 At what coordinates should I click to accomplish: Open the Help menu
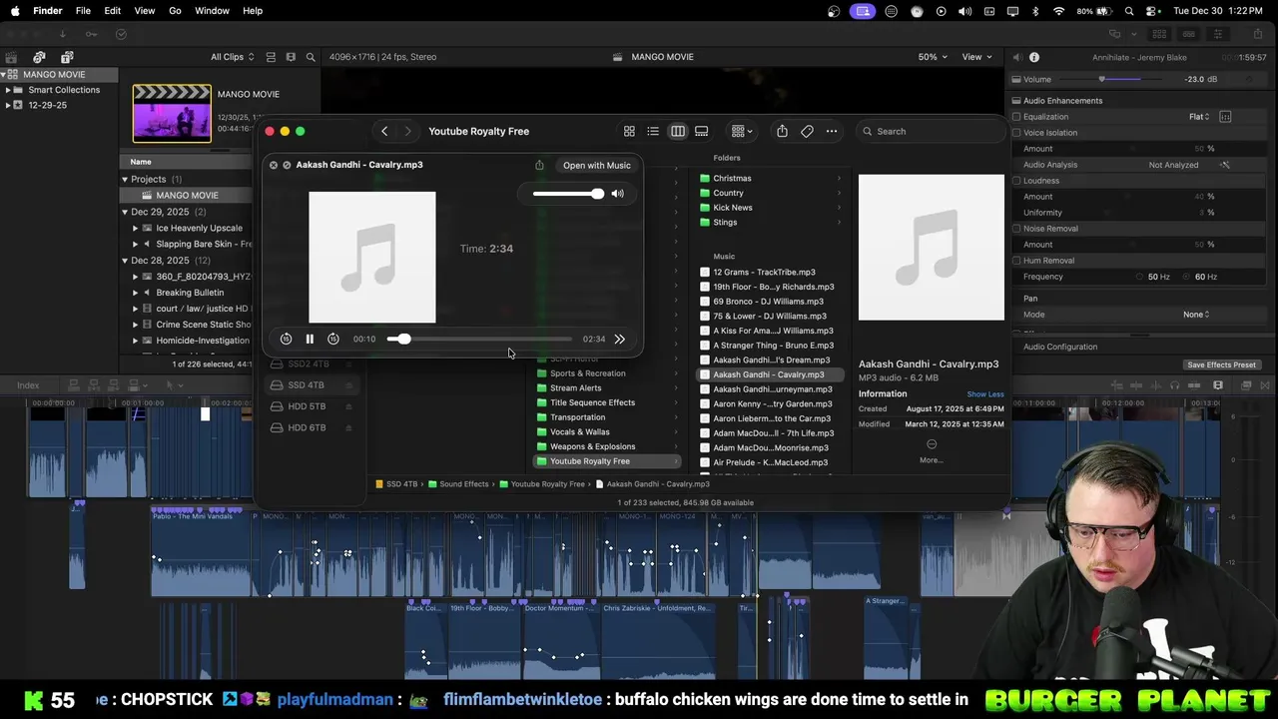tap(253, 11)
